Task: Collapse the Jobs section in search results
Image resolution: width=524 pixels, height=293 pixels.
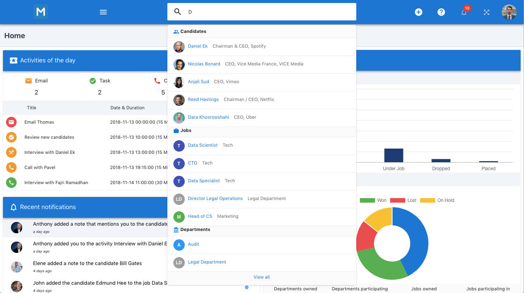Action: click(x=185, y=130)
